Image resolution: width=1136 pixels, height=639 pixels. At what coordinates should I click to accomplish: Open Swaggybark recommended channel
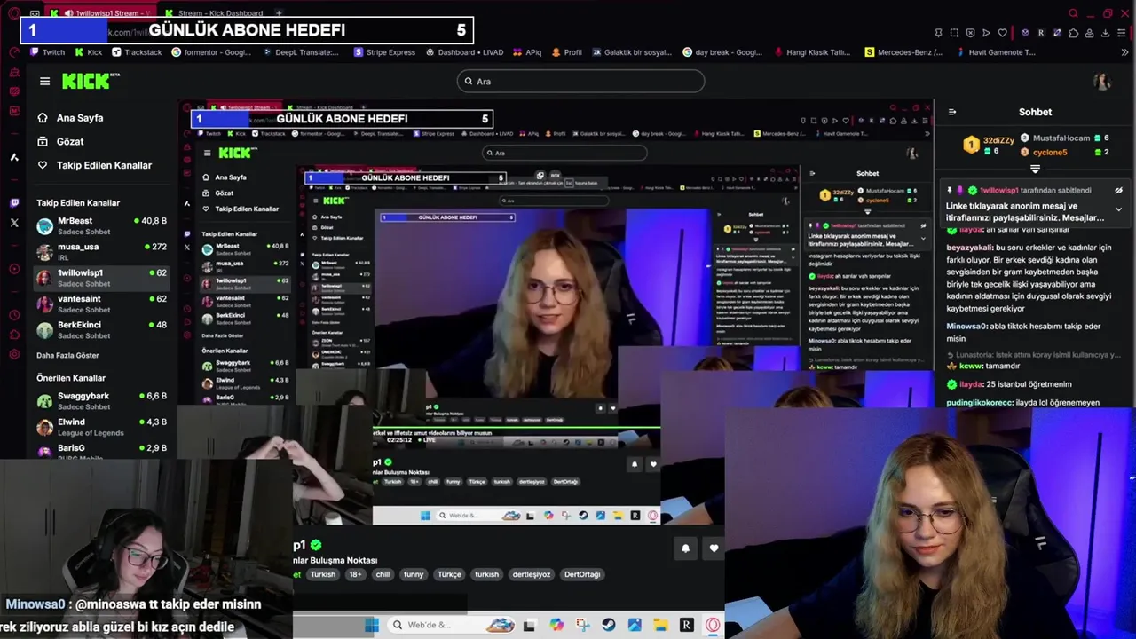(x=102, y=401)
